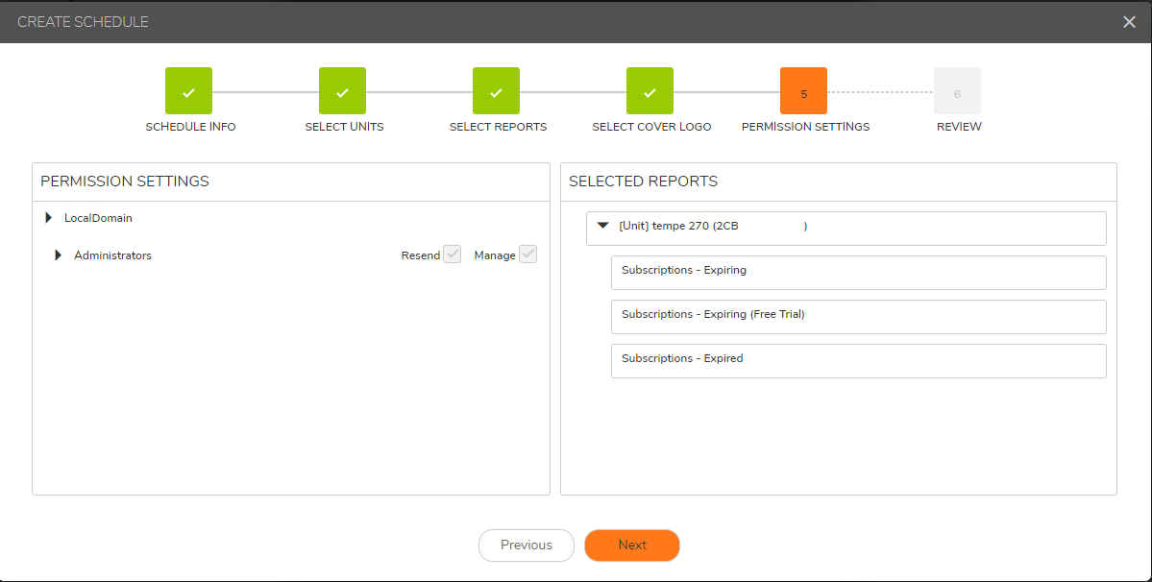Click the Administrators group name
The image size is (1152, 582).
pos(112,255)
